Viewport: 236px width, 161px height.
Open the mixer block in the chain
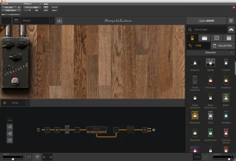(x=145, y=130)
